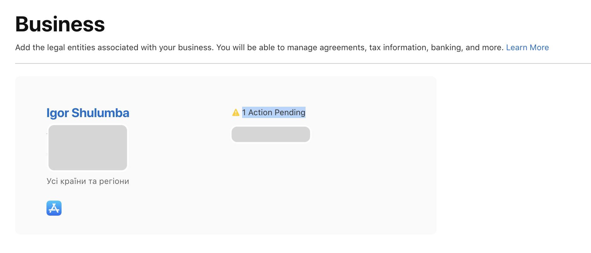The width and height of the screenshot is (591, 253).
Task: Click the yellow warning triangle icon
Action: click(x=236, y=112)
